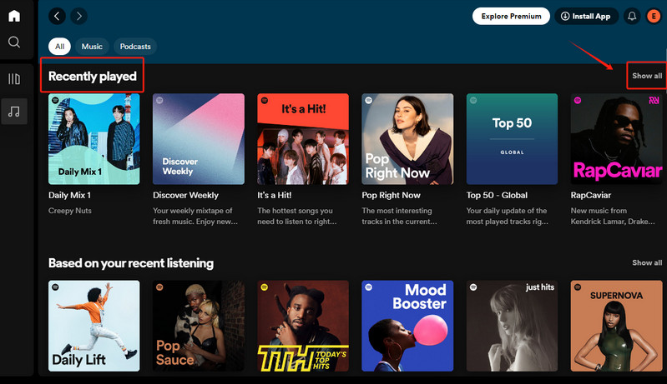Select the All filter chip

pyautogui.click(x=59, y=47)
